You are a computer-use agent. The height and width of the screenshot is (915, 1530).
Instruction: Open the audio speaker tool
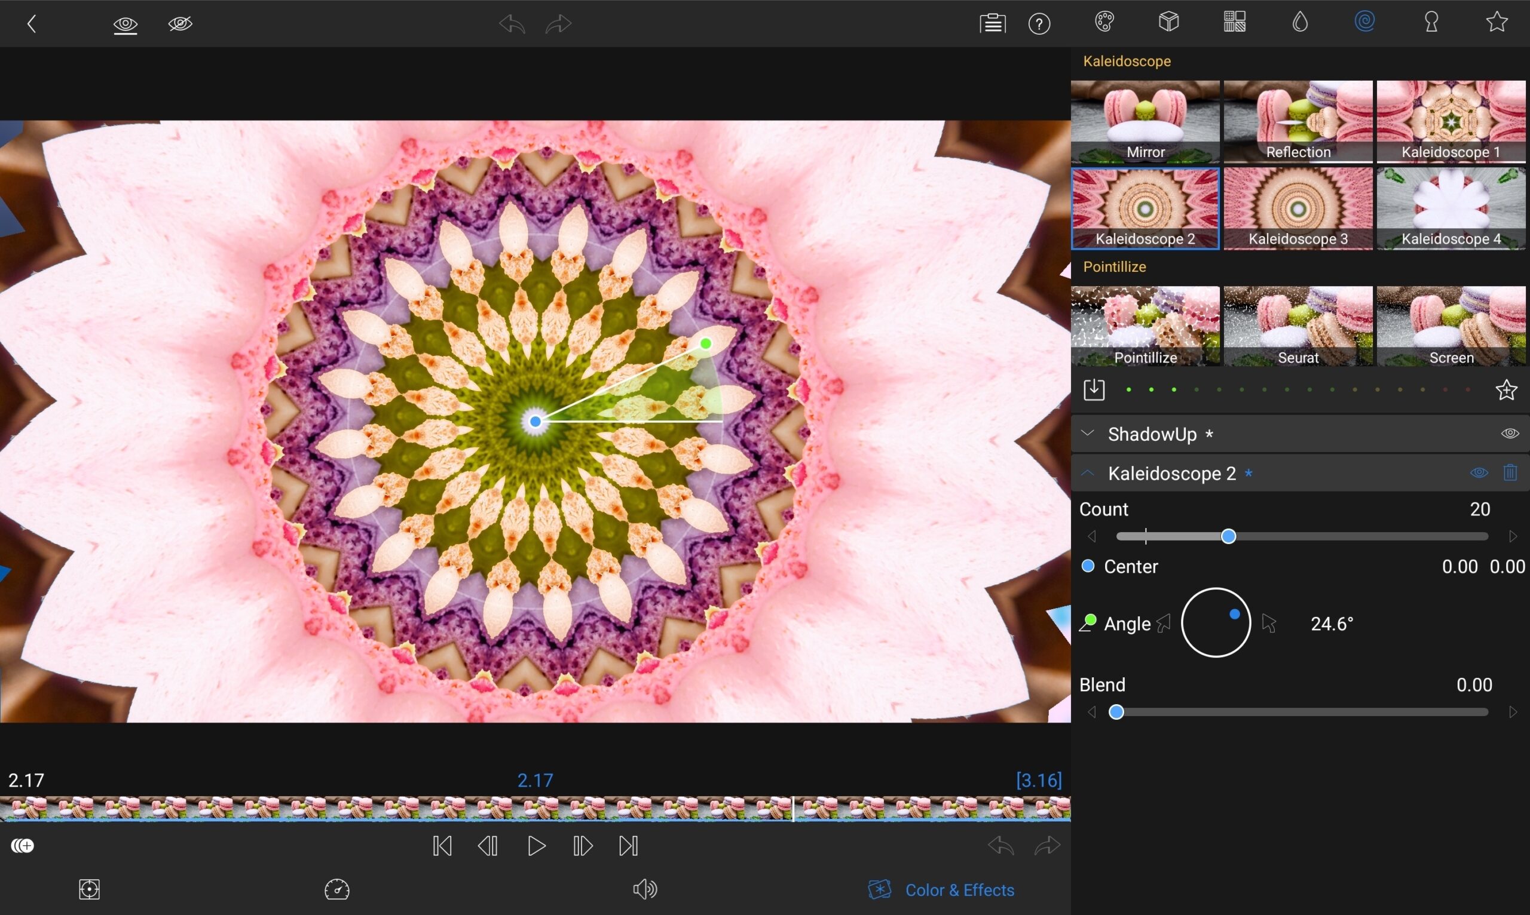(x=645, y=889)
